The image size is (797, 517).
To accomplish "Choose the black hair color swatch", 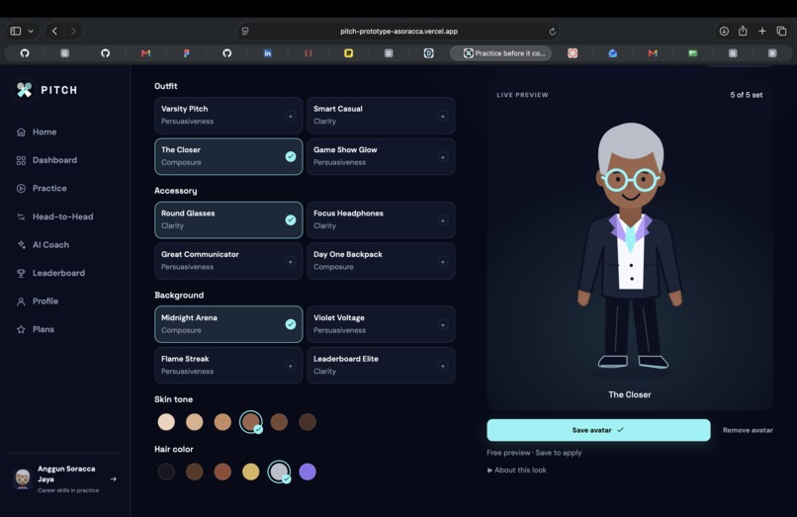I will click(166, 472).
